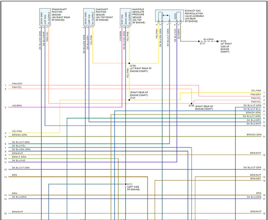Click left-side DK BLU/ORG label at pin 15

(19, 197)
